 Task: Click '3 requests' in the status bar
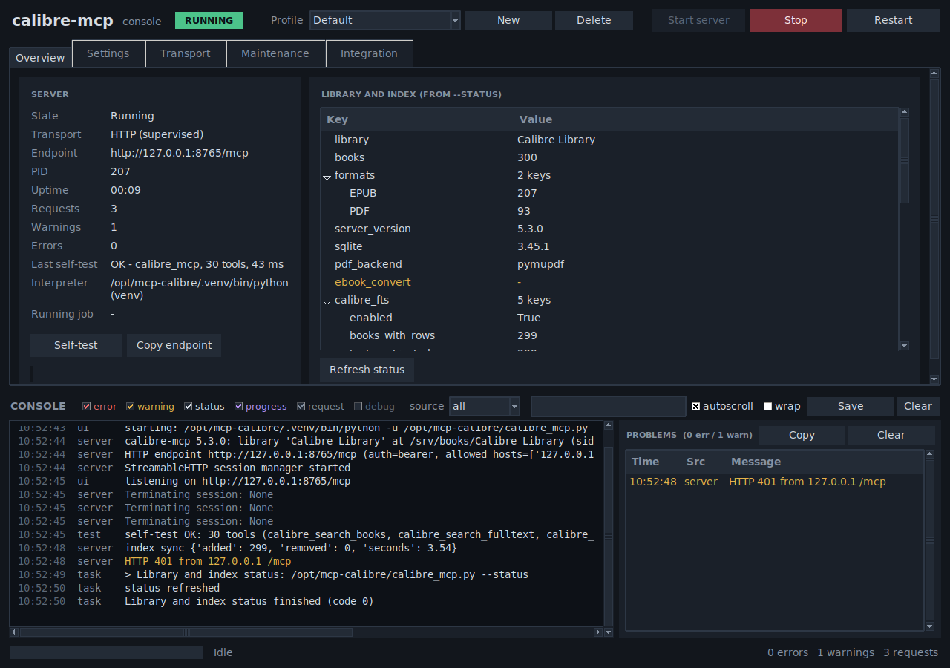pyautogui.click(x=911, y=652)
